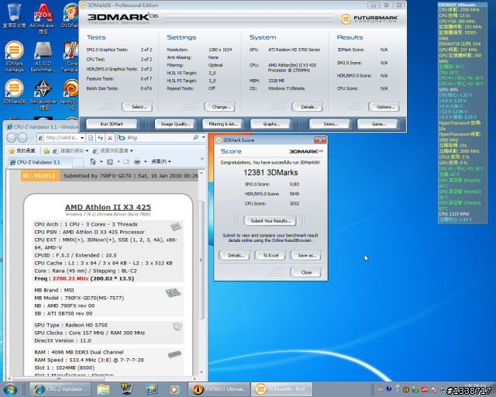Screen dimensions: 496x397
Task: Open the Windows Start menu
Action: coord(10,389)
